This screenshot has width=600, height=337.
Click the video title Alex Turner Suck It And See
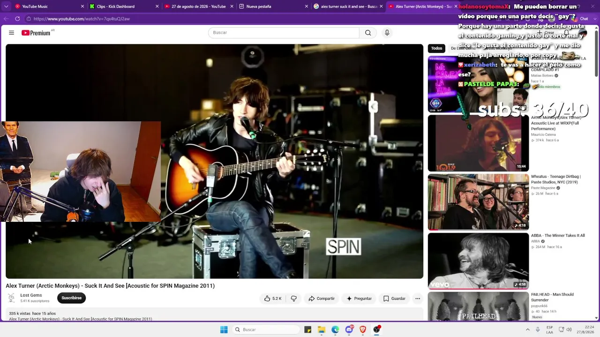point(110,286)
